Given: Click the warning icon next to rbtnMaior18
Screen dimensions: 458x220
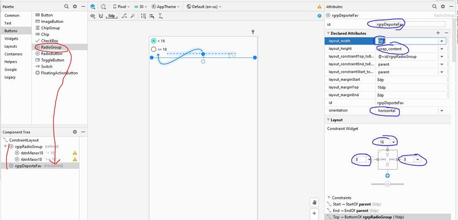Looking at the screenshot, I should coord(75,159).
